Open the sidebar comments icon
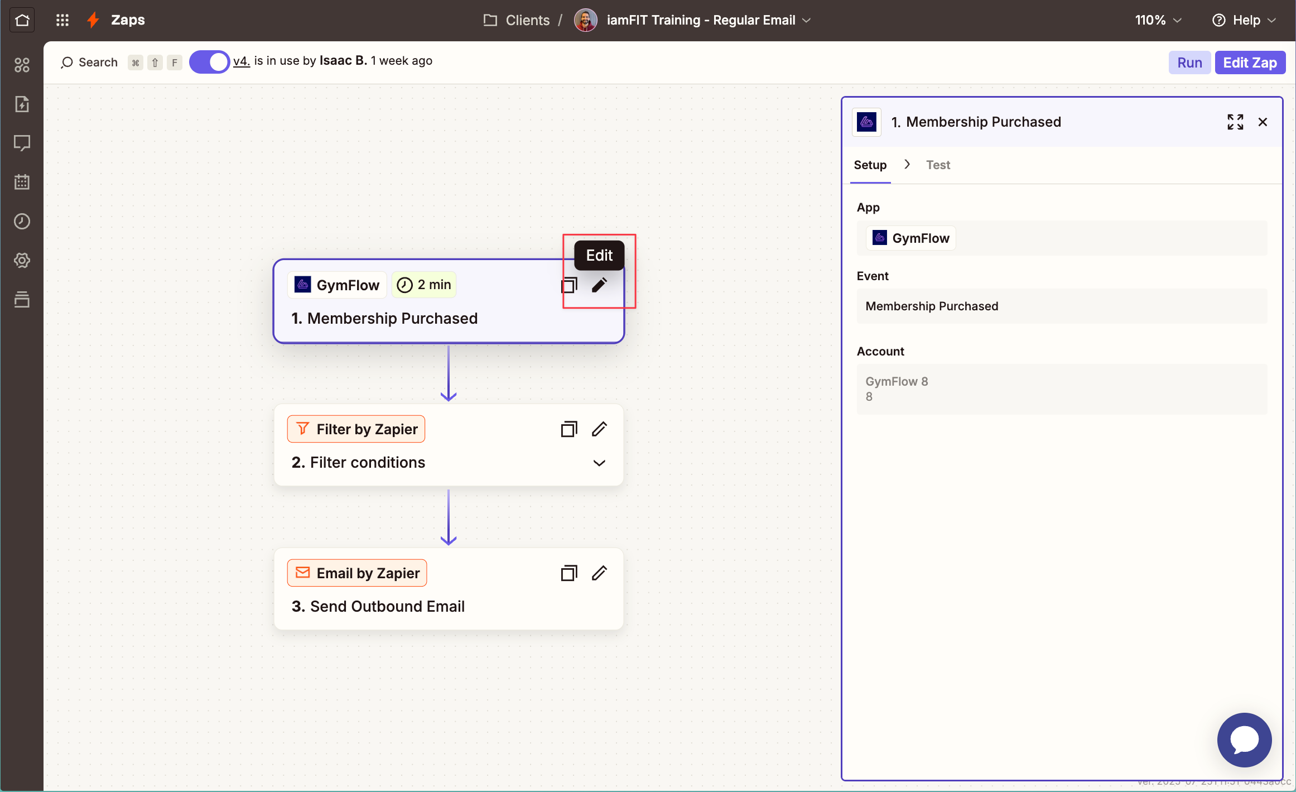This screenshot has height=792, width=1296. pos(22,143)
